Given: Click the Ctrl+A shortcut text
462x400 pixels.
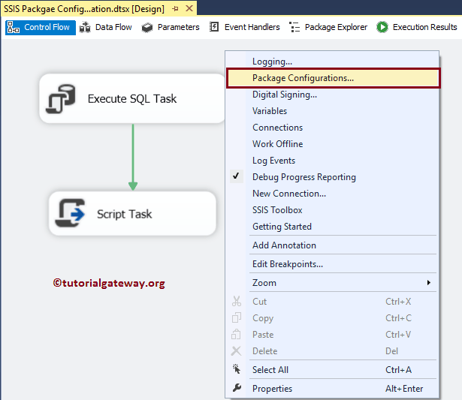Looking at the screenshot, I should (398, 370).
